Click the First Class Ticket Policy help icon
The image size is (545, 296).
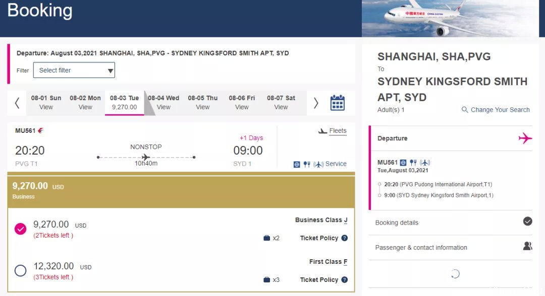(x=345, y=280)
